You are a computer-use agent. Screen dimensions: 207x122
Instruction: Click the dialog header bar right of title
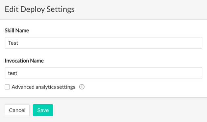pyautogui.click(x=140, y=10)
